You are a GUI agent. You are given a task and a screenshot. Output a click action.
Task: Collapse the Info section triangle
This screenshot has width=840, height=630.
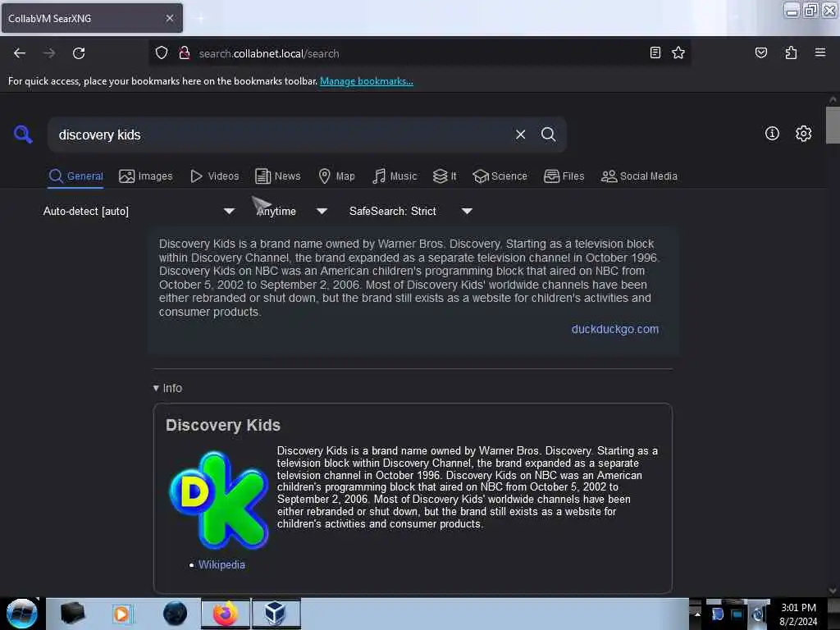coord(156,388)
